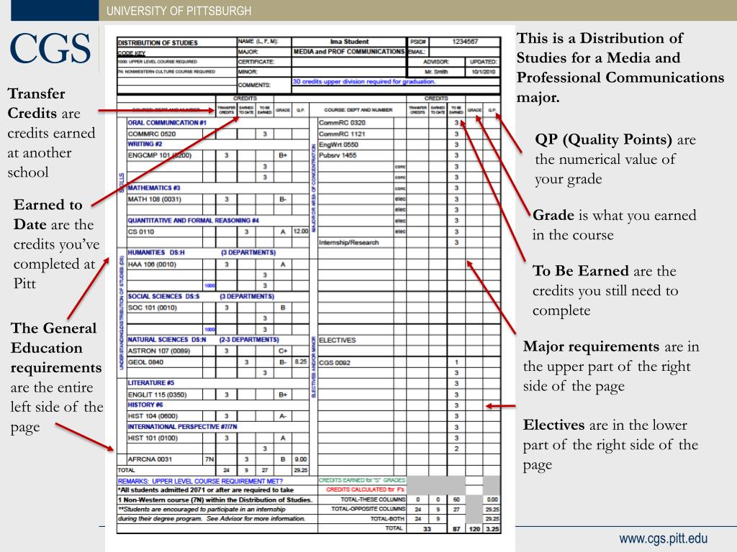Open the www.cgs.pitt.edu link
Screen dimensions: 737x552
coord(663,539)
